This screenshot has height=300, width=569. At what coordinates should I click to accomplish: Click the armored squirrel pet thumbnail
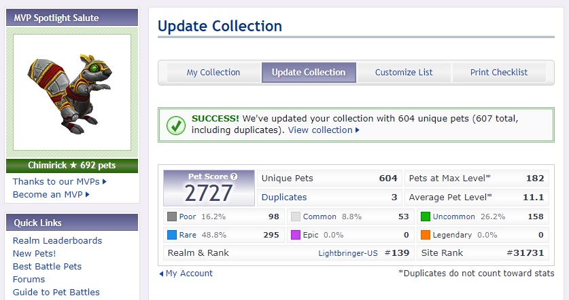72,92
